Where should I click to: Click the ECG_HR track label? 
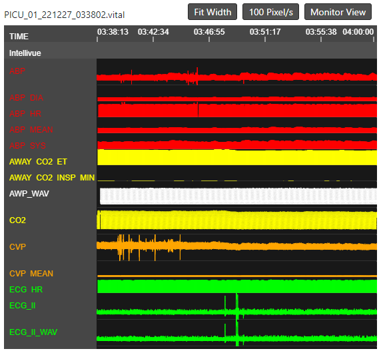pos(26,290)
